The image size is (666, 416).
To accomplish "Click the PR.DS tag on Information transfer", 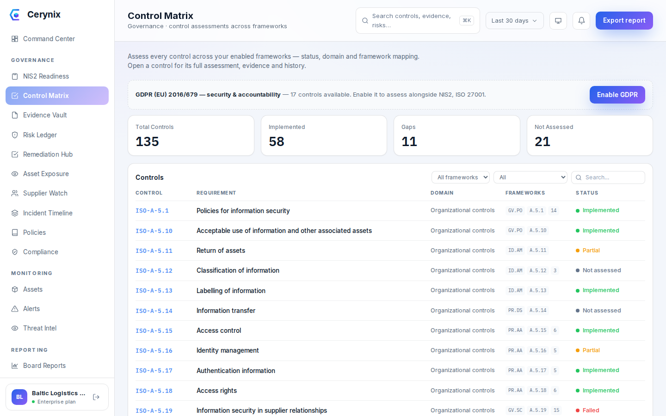I will pyautogui.click(x=515, y=311).
